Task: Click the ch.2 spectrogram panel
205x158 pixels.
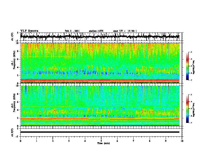Action: 100,106
